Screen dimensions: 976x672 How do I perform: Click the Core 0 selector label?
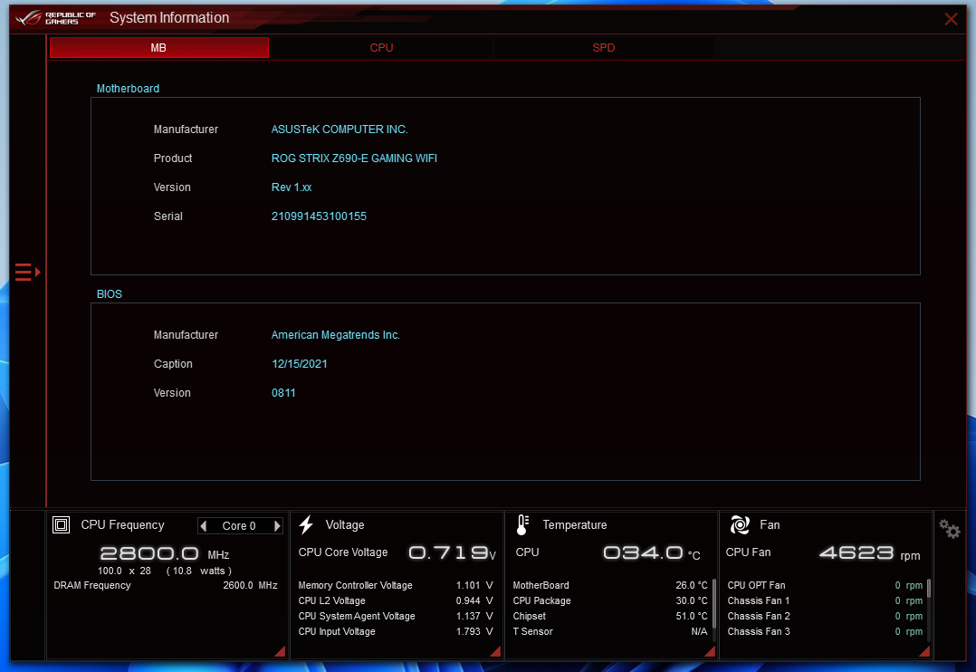pyautogui.click(x=239, y=526)
